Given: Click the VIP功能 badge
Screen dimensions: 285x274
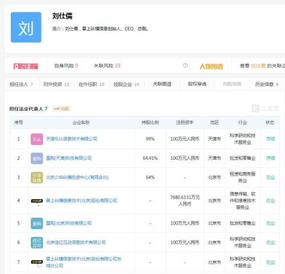Looking at the screenshot, I should [x=62, y=109].
